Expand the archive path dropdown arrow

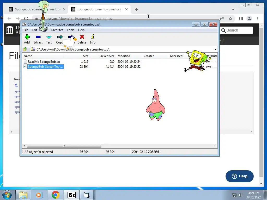coord(215,49)
